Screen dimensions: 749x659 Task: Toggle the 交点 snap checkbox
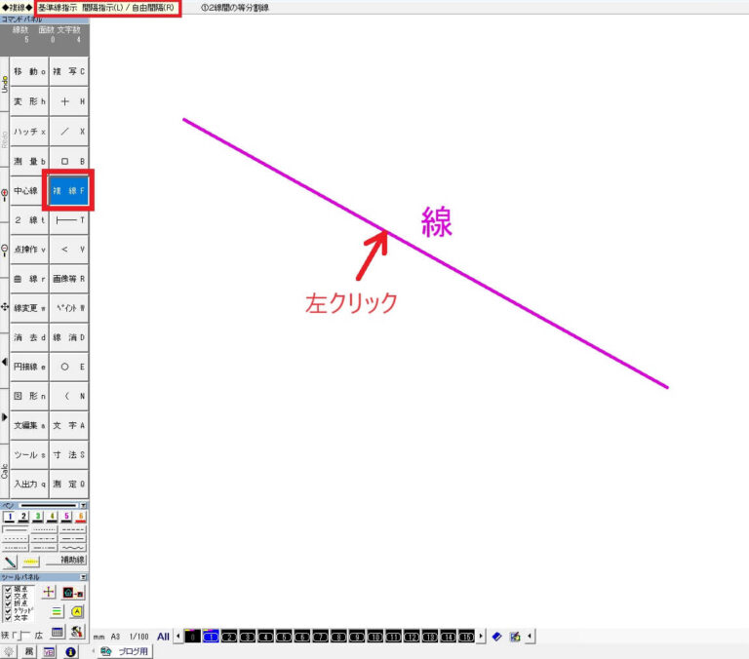point(8,597)
